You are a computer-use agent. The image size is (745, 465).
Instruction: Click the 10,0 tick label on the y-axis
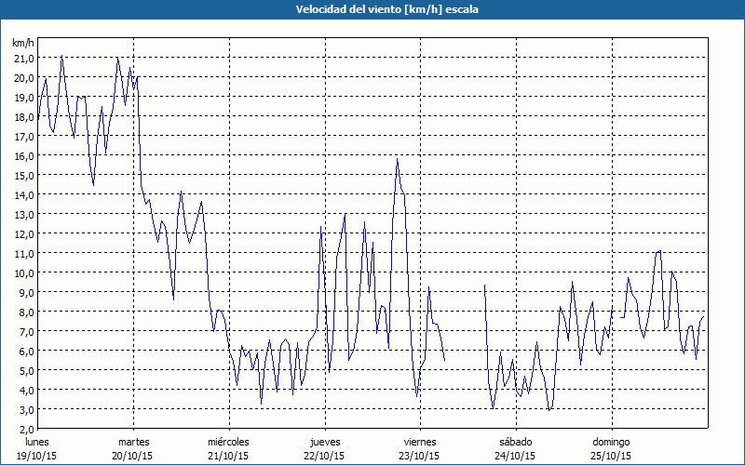tap(23, 272)
